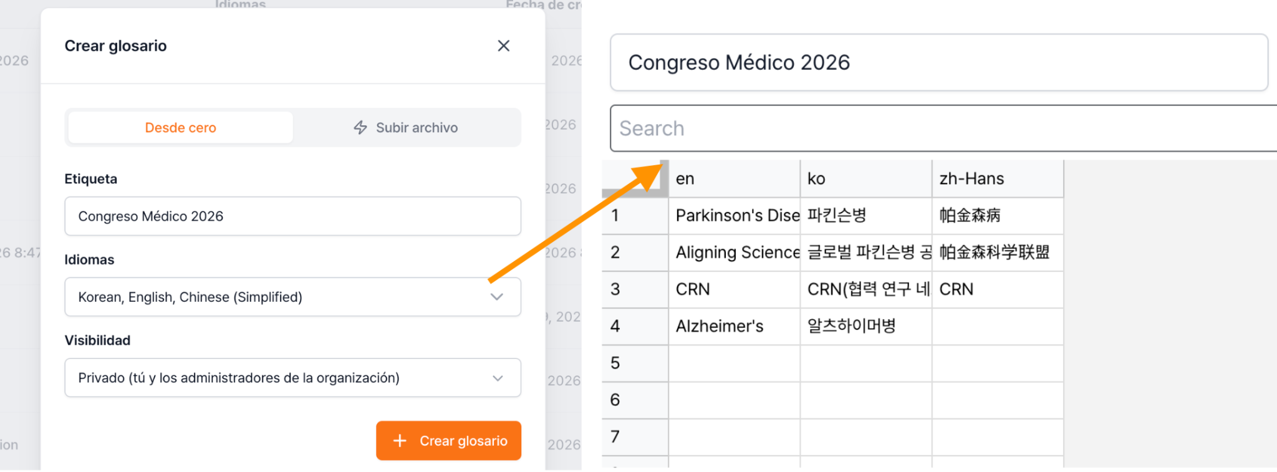
Task: Click the plus icon on Crear glosario
Action: [400, 440]
